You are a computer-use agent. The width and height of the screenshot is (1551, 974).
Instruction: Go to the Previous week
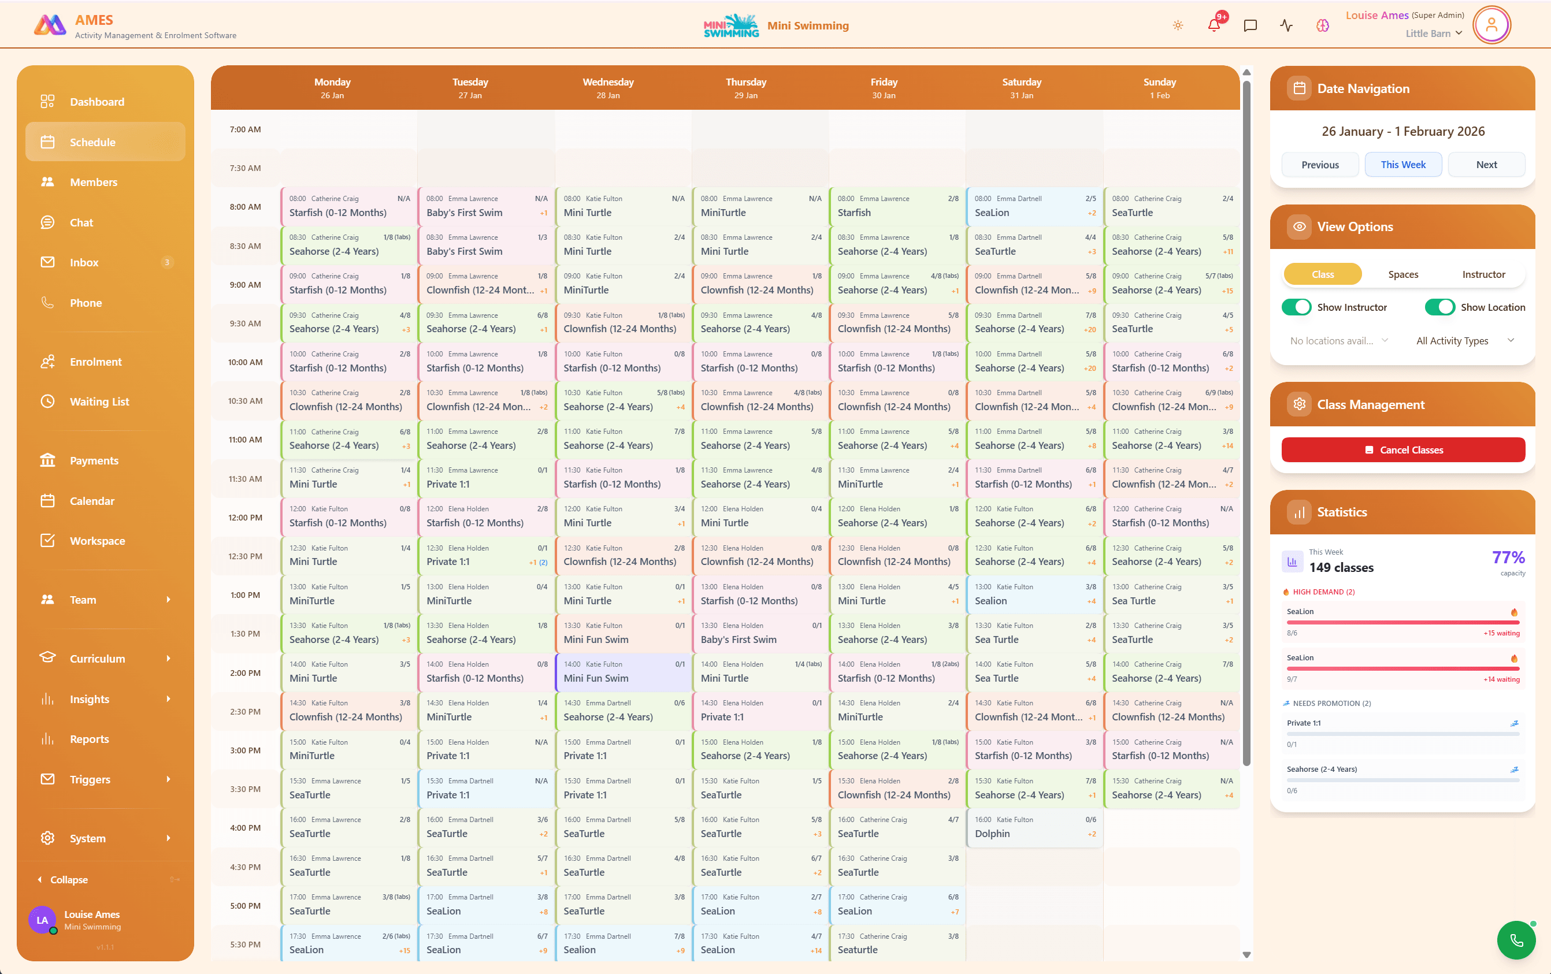click(1320, 165)
